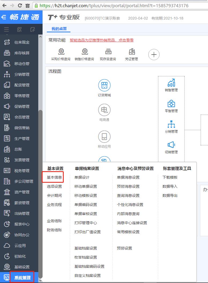Open 资产管理 sidebar icon
This screenshot has width=208, height=283.
[x=7, y=192]
